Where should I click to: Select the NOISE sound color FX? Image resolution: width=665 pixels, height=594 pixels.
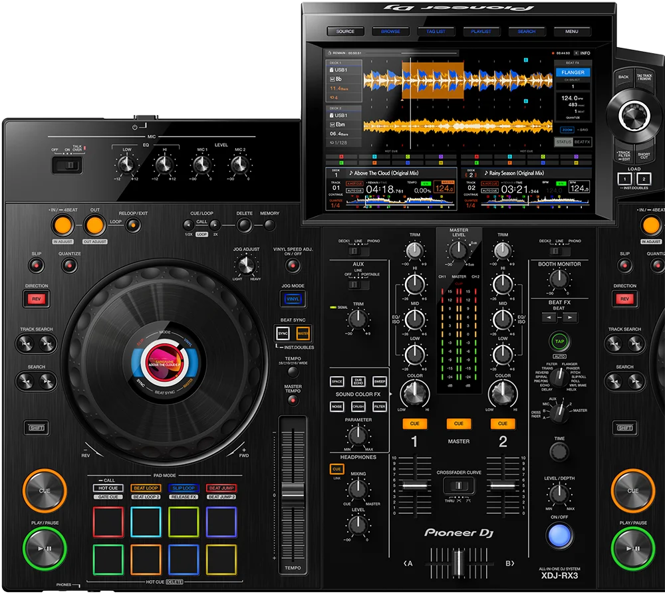coord(337,407)
